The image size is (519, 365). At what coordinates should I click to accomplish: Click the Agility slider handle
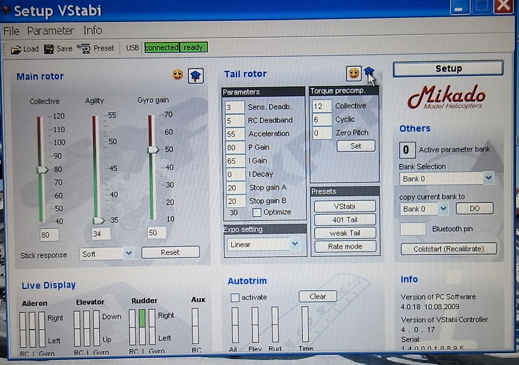[98, 221]
